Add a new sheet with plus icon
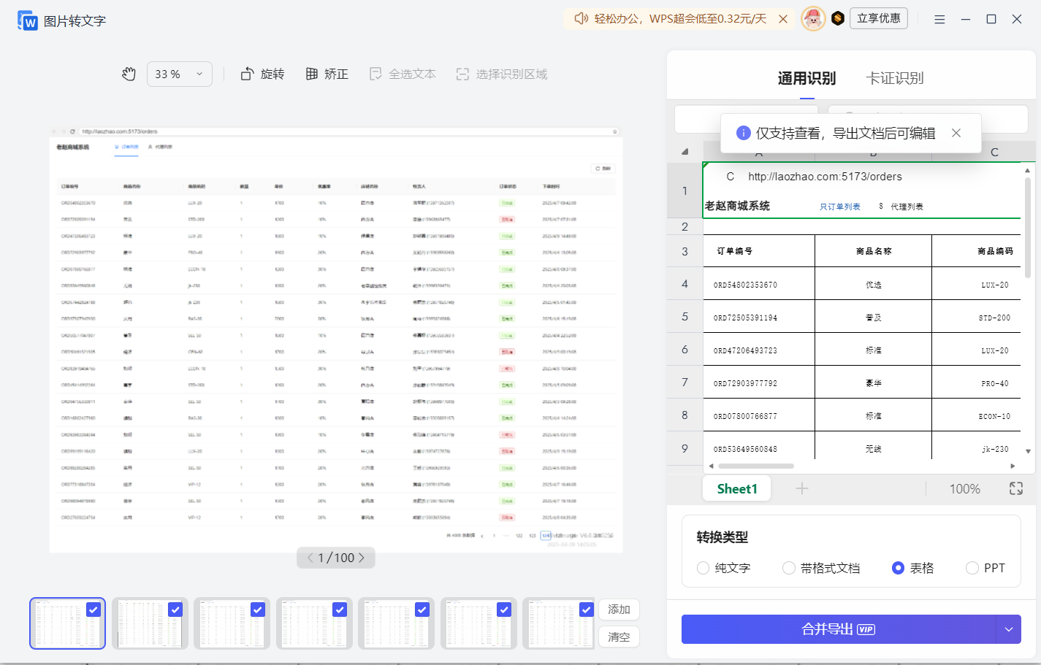The height and width of the screenshot is (665, 1041). pyautogui.click(x=801, y=488)
